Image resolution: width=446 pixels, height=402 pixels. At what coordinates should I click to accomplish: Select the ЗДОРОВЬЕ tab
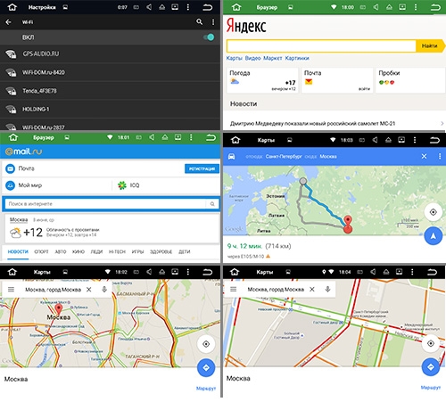pyautogui.click(x=161, y=252)
